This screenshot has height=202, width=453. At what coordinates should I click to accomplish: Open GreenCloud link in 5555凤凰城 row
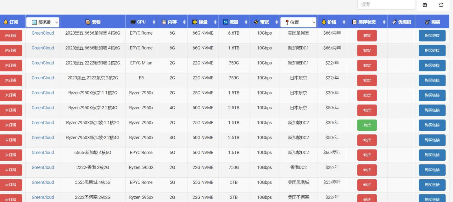[x=43, y=182]
